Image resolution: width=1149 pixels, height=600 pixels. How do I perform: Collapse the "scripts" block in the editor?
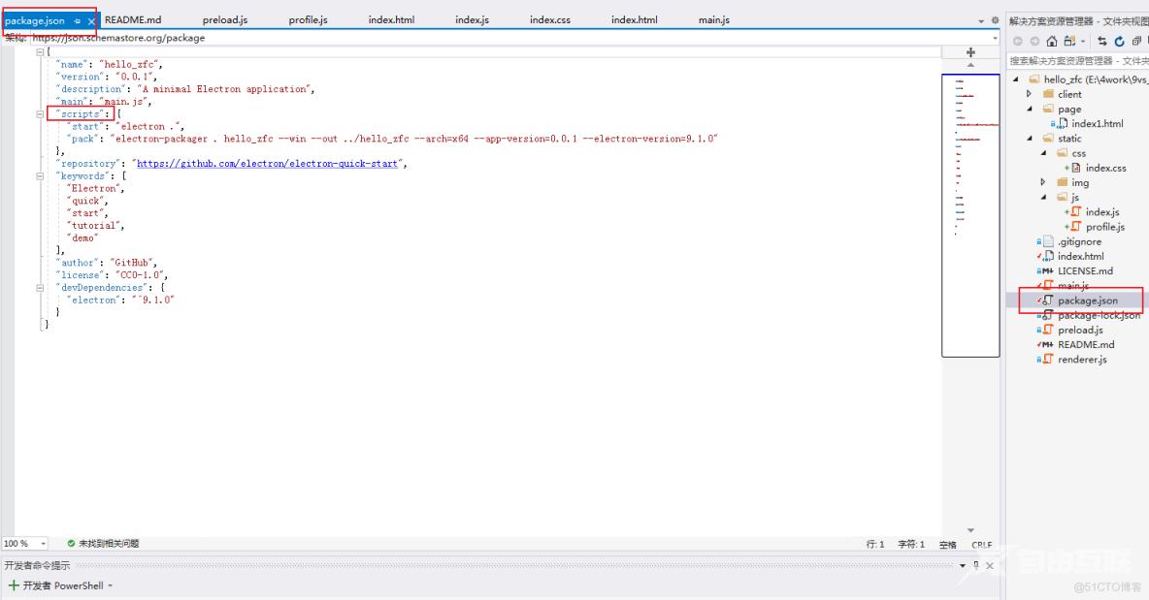coord(40,113)
